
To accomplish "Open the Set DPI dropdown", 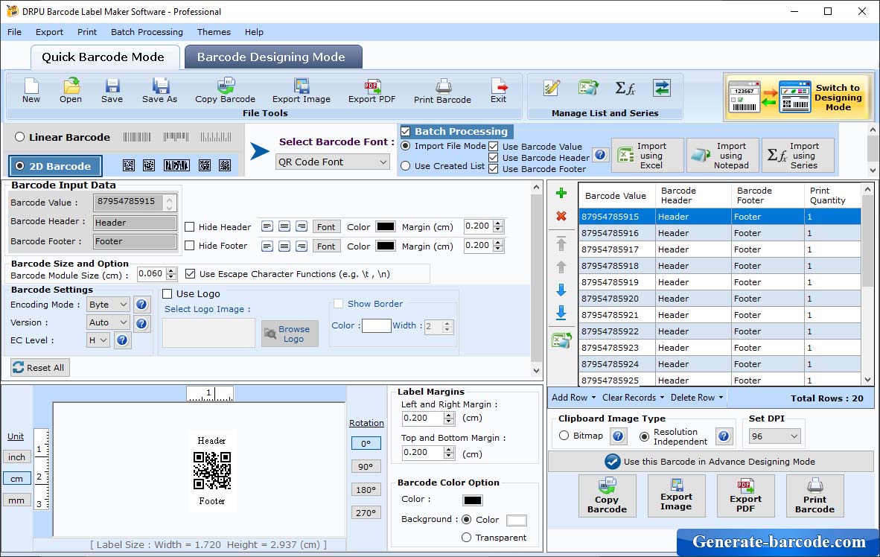I will click(x=774, y=436).
